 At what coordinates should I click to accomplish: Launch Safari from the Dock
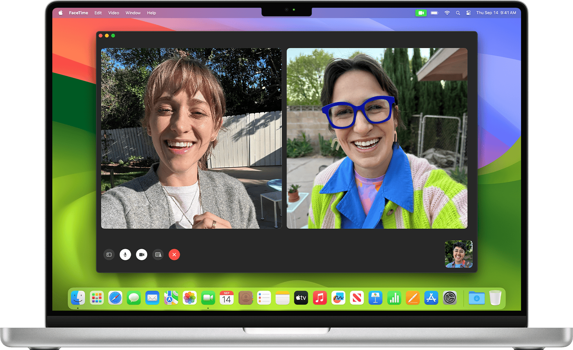(x=116, y=298)
